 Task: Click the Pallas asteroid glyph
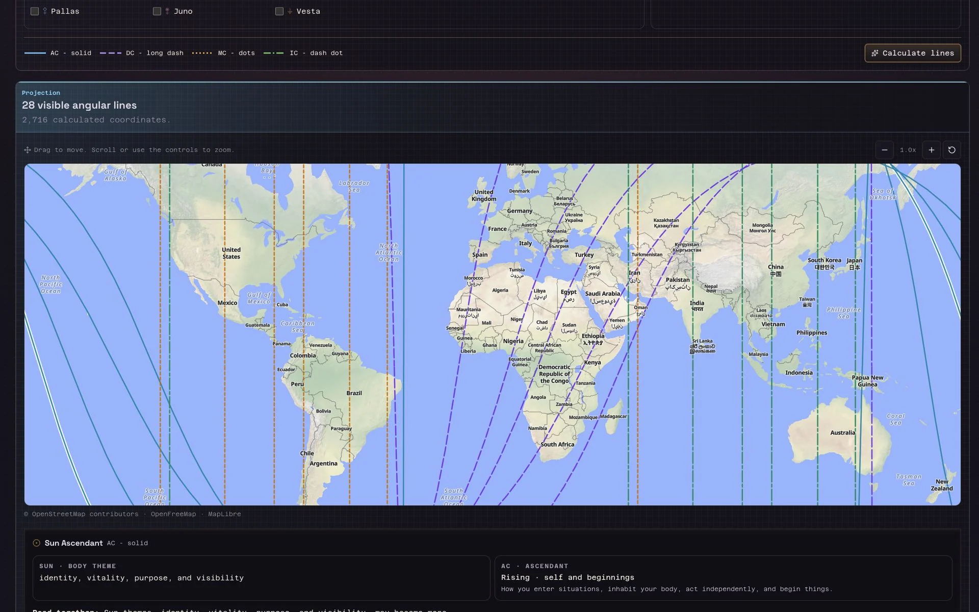coord(45,11)
